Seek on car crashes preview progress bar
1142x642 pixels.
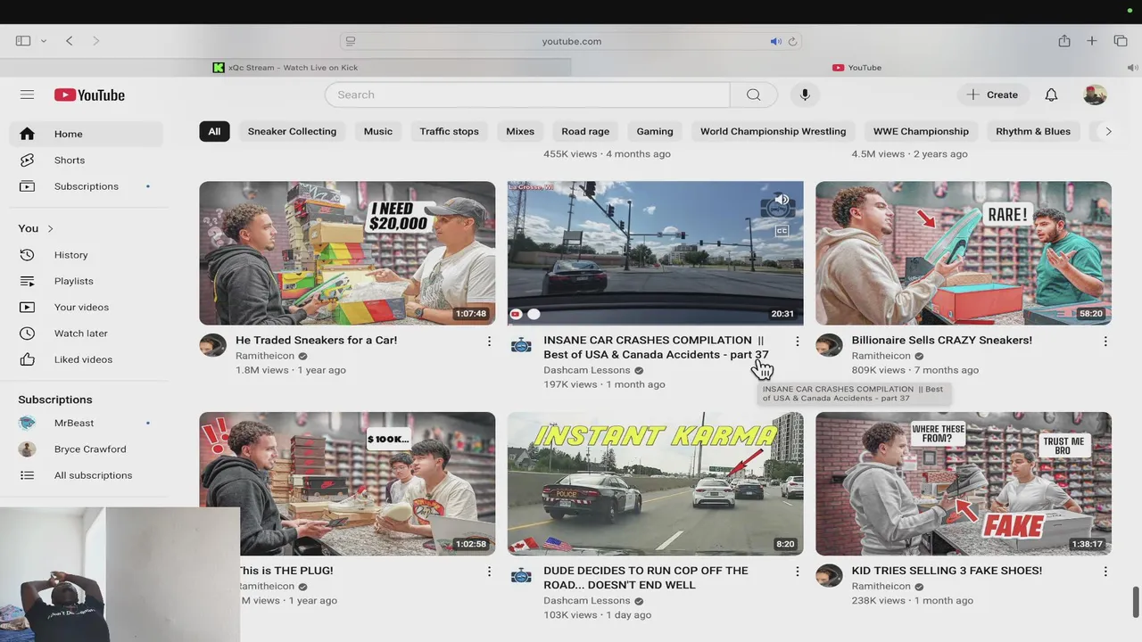pyautogui.click(x=655, y=324)
